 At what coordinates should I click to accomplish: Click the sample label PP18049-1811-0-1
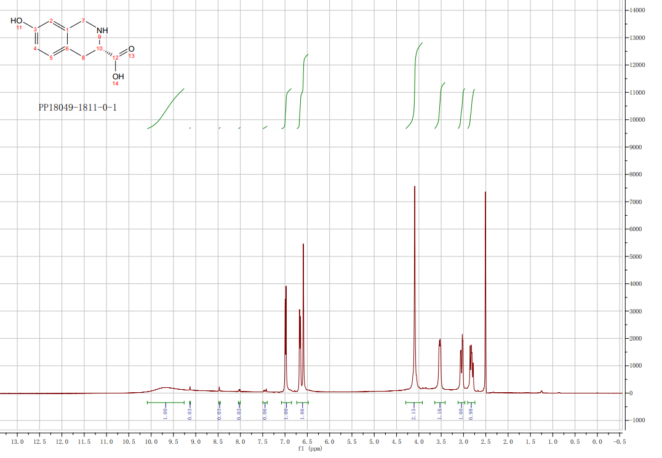[78, 108]
